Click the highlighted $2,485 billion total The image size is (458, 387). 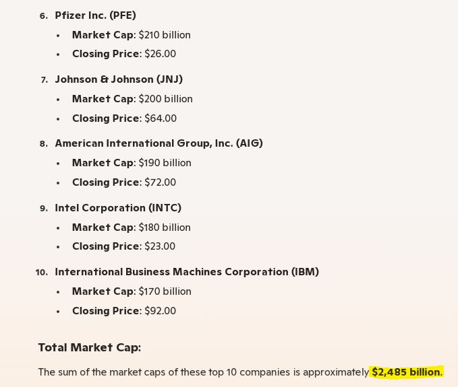[407, 372]
